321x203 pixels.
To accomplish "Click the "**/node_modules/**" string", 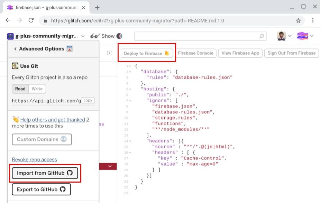I will [181, 130].
